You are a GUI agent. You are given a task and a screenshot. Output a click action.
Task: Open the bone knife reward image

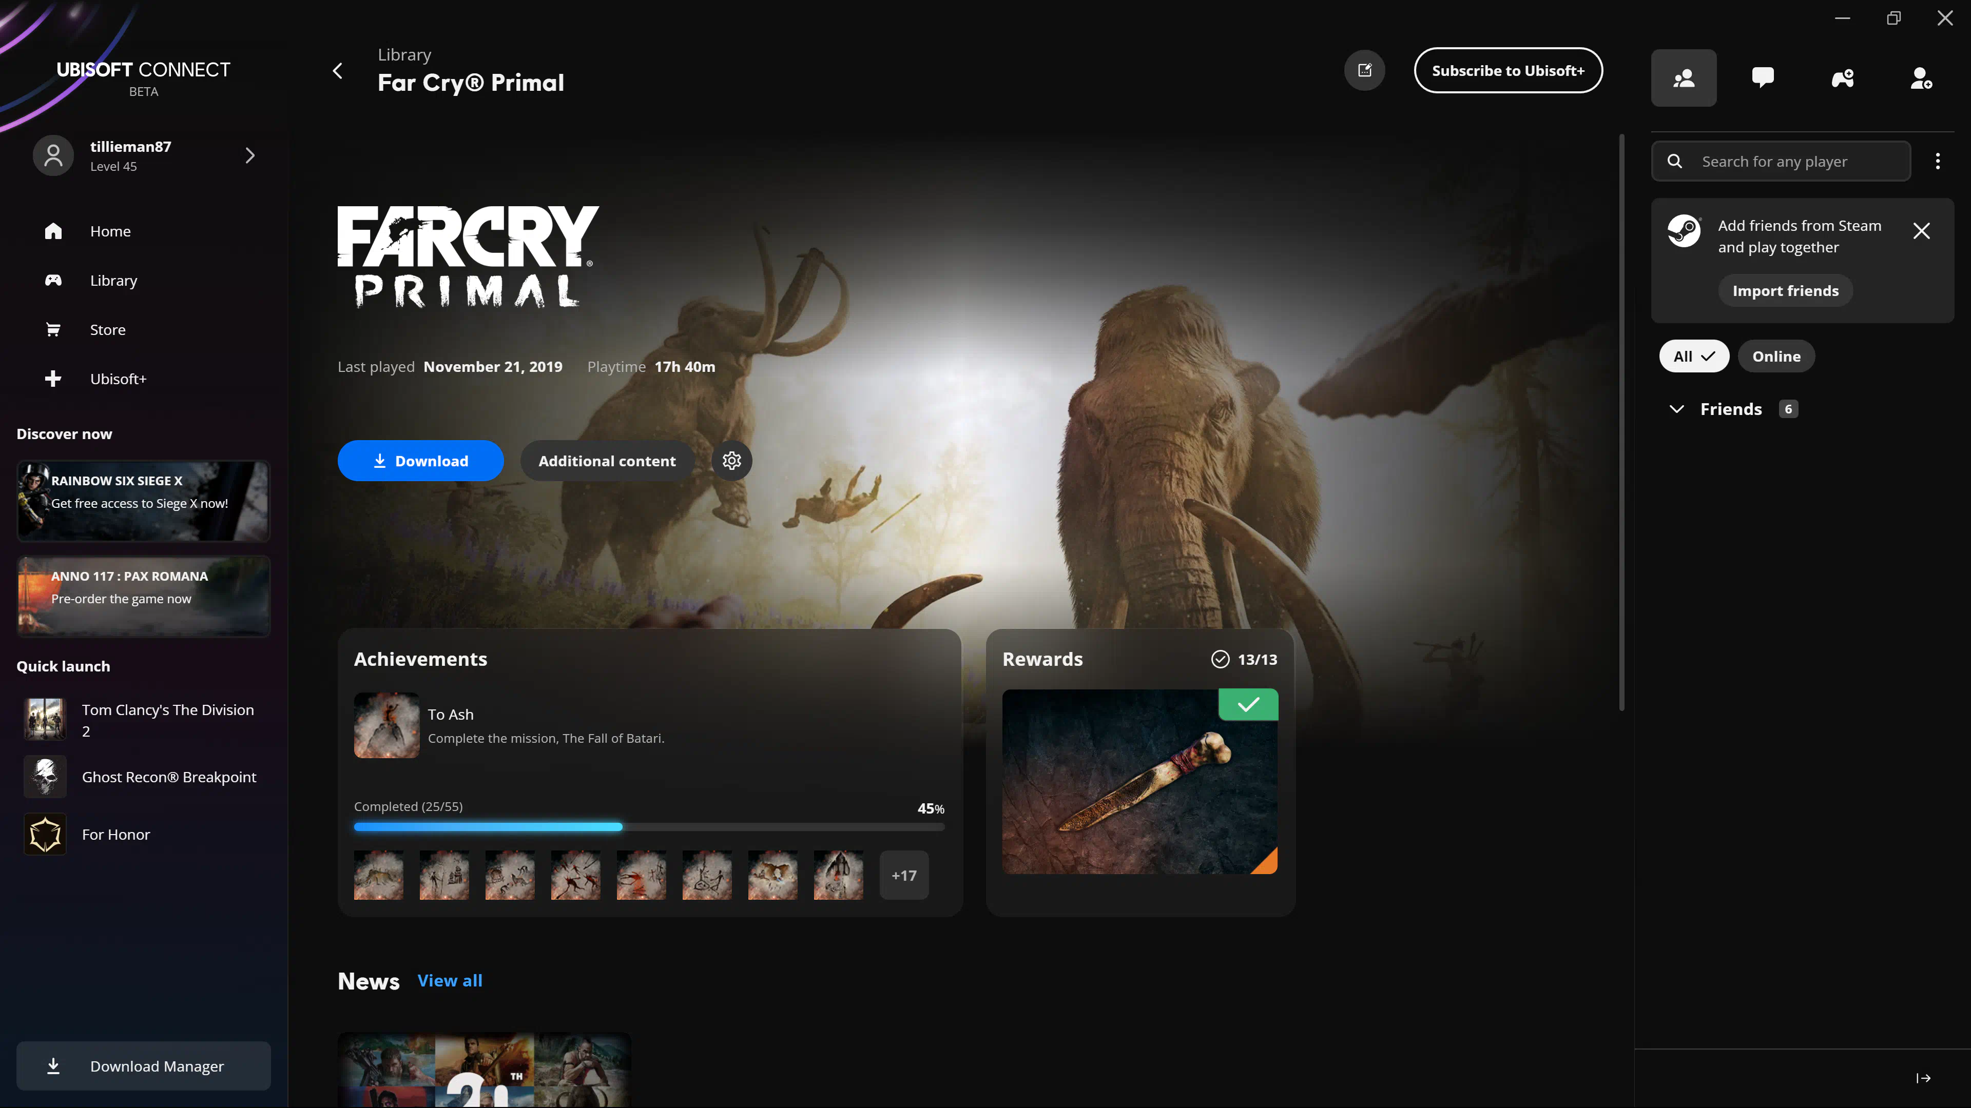pos(1140,781)
